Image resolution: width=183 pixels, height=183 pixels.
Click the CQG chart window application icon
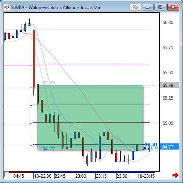click(7, 7)
